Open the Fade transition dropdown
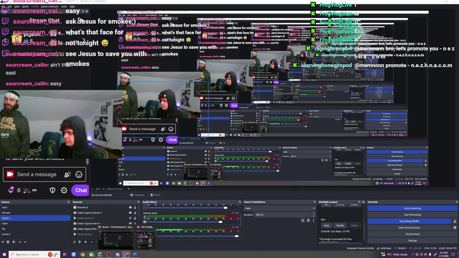The width and height of the screenshot is (459, 258). 280,208
